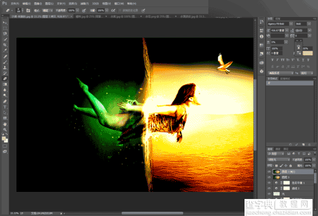Viewport: 318px width, 216px height.
Task: Enable the erase-to-history checkbox in options bar
Action: click(x=120, y=10)
